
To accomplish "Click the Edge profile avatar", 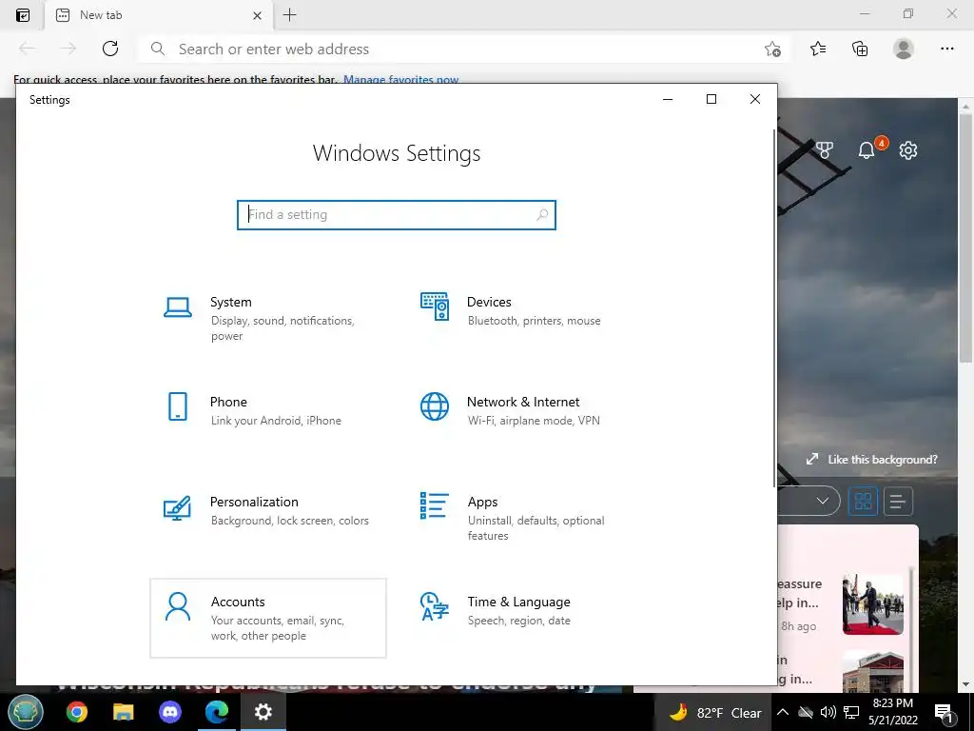I will click(904, 49).
